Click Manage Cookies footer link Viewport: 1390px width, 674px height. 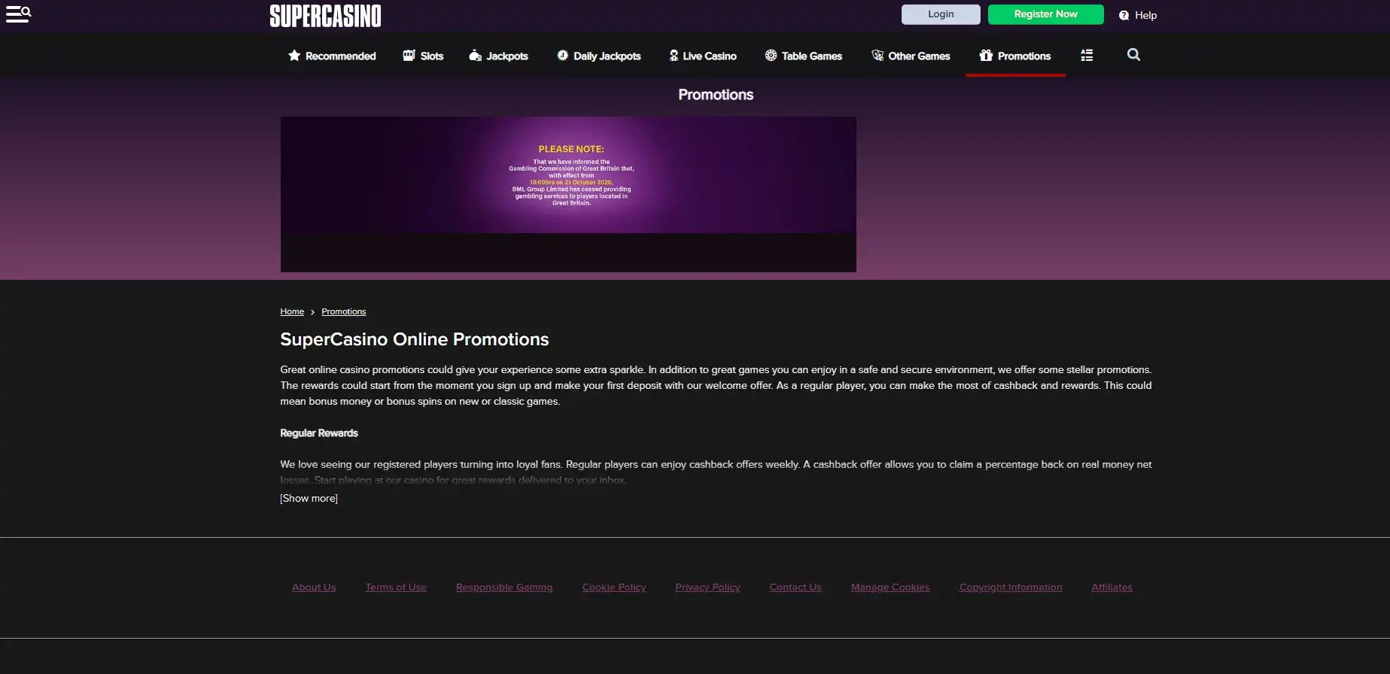click(x=890, y=587)
